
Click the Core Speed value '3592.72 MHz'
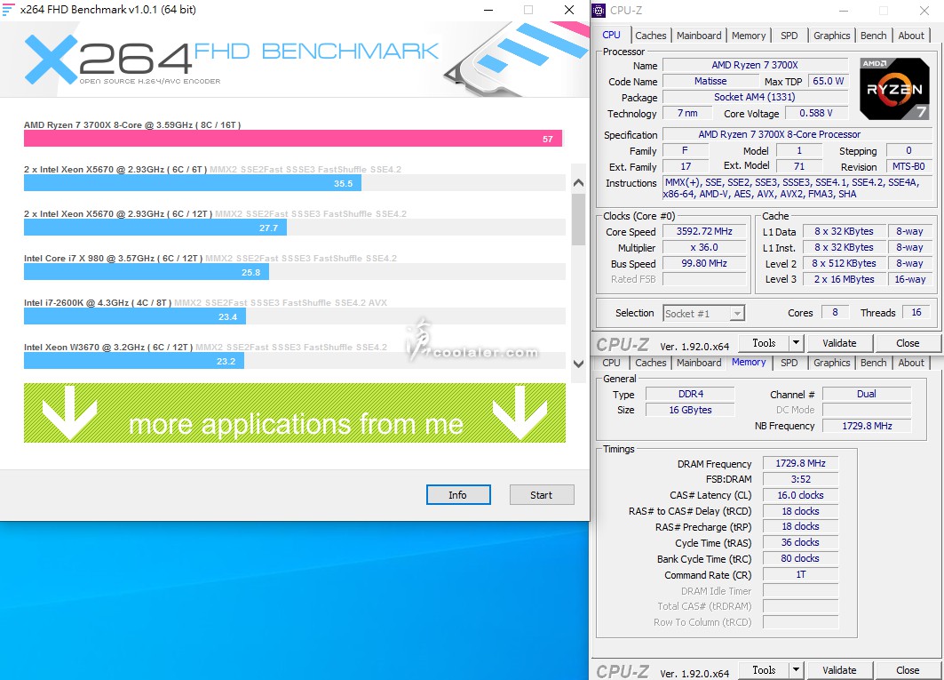pyautogui.click(x=704, y=231)
